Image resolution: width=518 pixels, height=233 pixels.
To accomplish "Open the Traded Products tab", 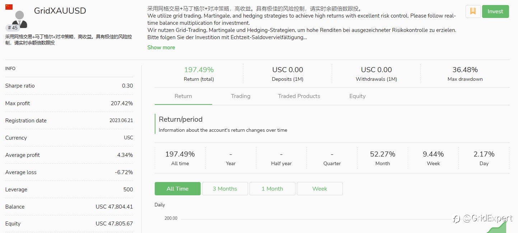I will coord(299,96).
